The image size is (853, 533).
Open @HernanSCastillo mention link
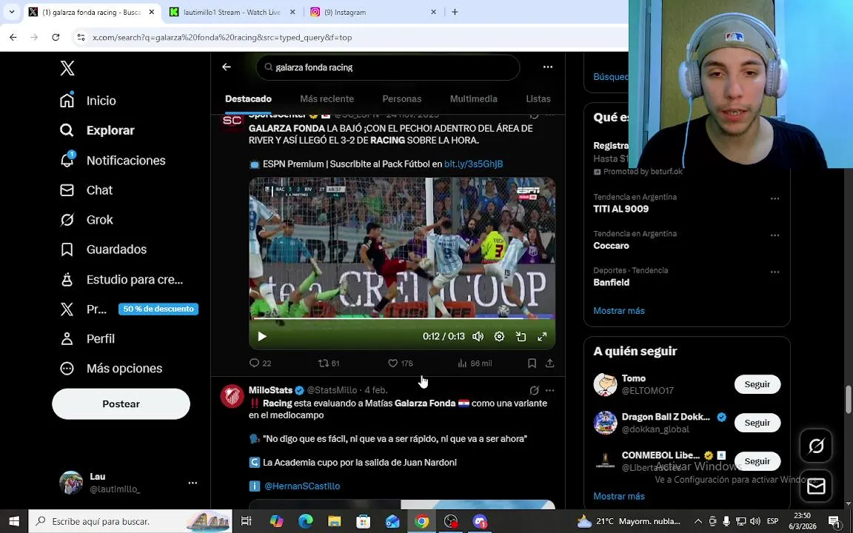pyautogui.click(x=302, y=486)
